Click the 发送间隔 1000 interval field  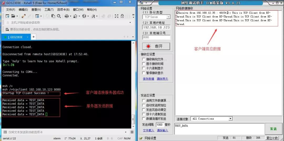coord(160,124)
